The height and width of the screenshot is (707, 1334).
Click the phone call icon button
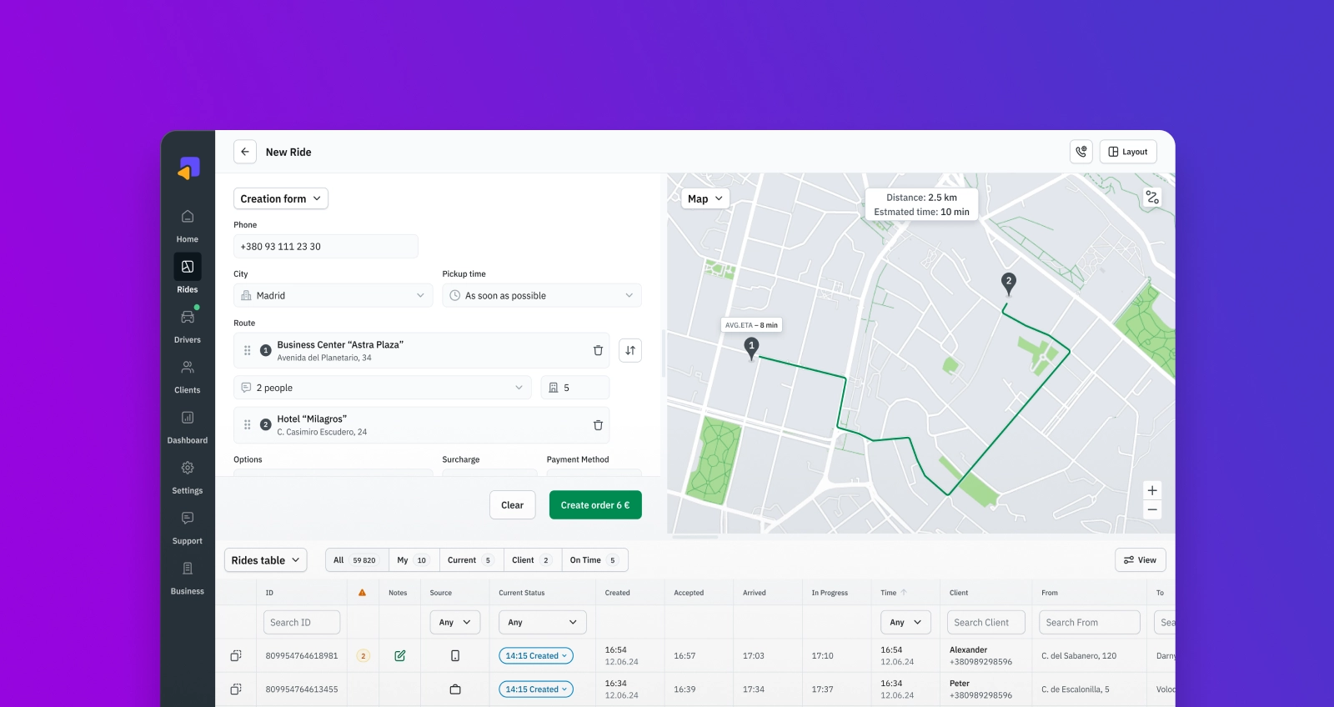point(1081,152)
